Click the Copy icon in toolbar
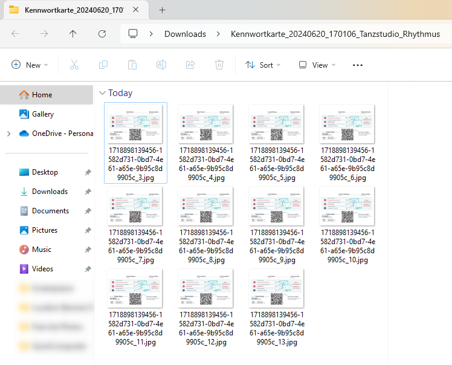 click(x=103, y=65)
